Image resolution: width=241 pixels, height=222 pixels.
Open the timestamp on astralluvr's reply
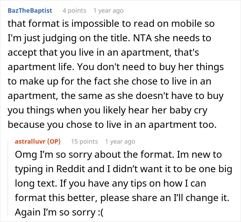120,142
